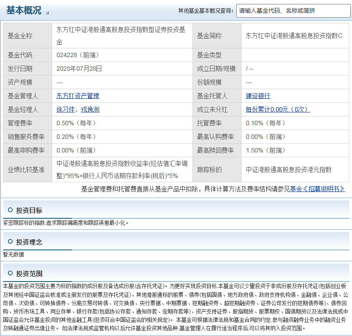
Task: Click the 业绩比较基准 label cell
Action: point(28,170)
